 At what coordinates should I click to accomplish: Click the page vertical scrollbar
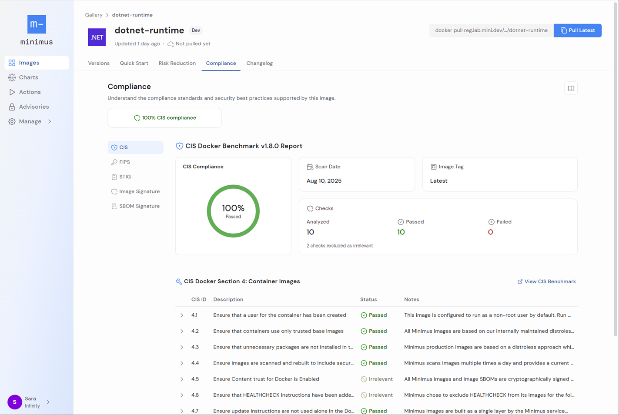[616, 169]
